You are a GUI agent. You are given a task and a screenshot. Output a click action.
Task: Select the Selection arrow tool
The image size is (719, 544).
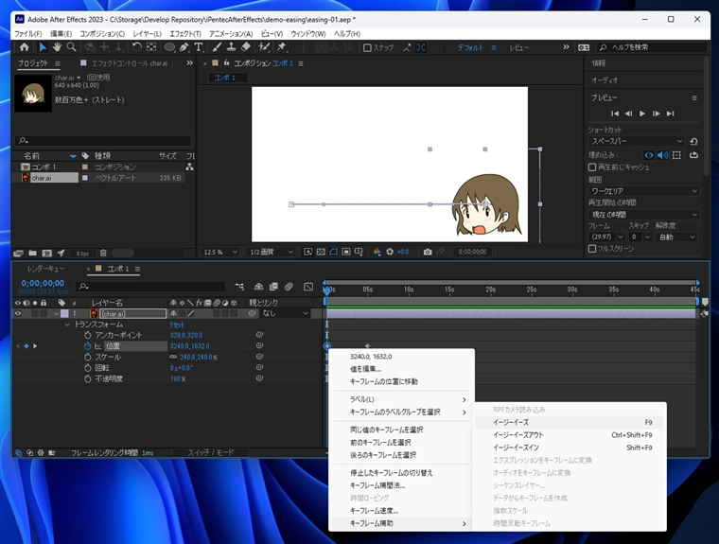click(x=43, y=47)
